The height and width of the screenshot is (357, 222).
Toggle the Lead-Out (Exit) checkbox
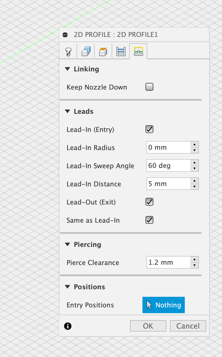tap(149, 202)
